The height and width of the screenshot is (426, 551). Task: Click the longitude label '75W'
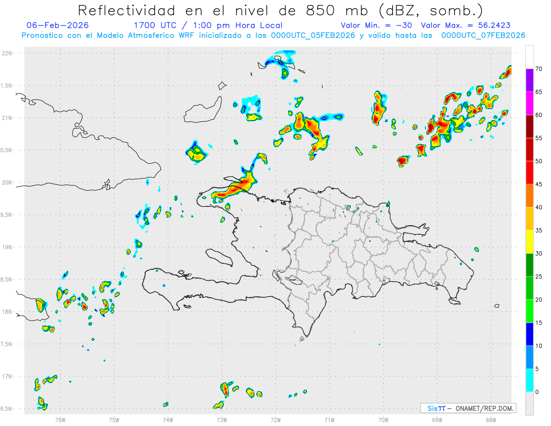tap(114, 420)
